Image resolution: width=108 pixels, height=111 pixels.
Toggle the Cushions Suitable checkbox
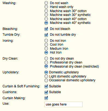click(x=46, y=92)
